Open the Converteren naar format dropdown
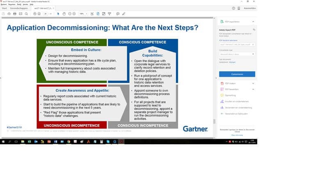This screenshot has width=336, height=188. [237, 54]
